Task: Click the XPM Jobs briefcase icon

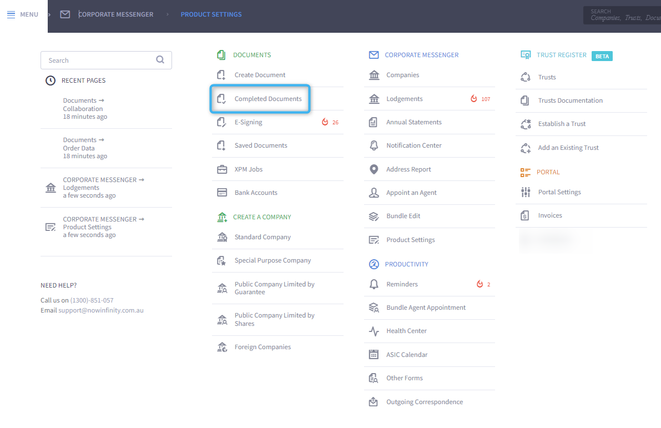Action: (222, 169)
